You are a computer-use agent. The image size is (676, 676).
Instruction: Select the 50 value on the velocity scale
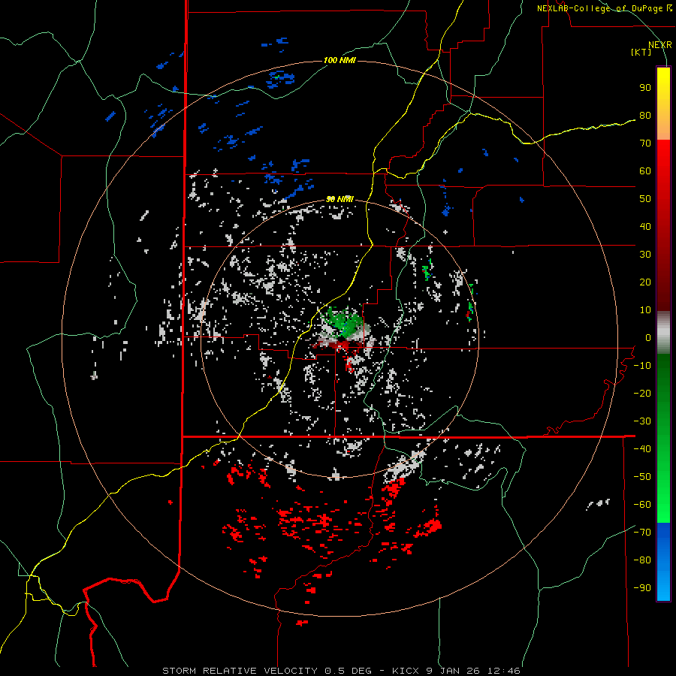click(645, 199)
